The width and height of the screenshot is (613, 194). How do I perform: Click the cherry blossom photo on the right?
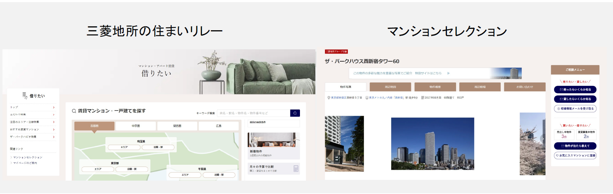tap(532, 144)
